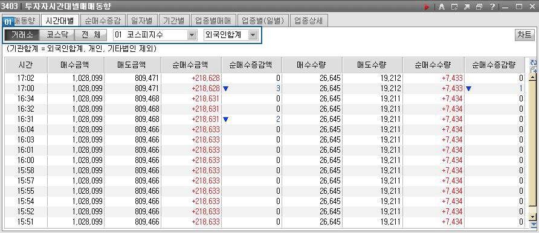Select the 16:31 table row
This screenshot has width=539, height=233.
pos(265,119)
